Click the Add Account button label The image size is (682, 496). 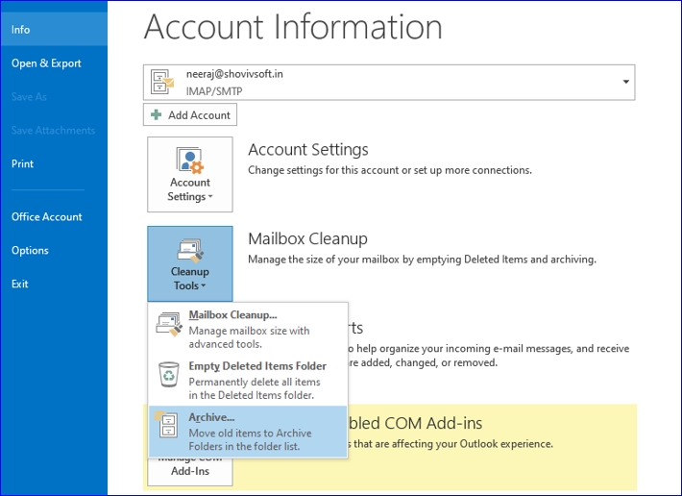click(x=199, y=114)
